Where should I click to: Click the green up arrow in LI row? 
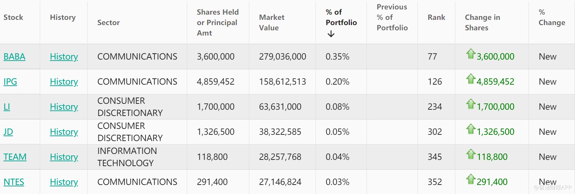[x=471, y=104]
